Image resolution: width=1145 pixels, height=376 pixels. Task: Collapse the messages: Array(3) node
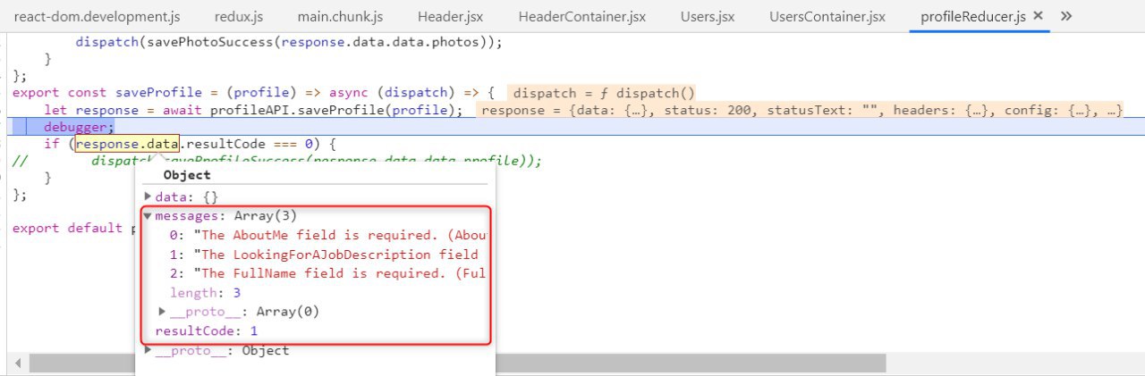point(148,215)
